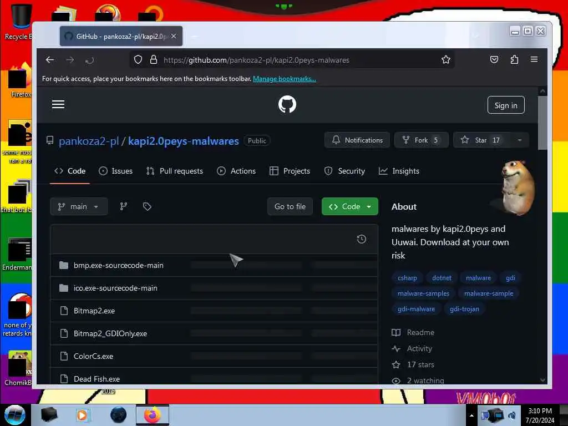The image size is (568, 426).
Task: Expand the green Code dropdown button
Action: click(349, 206)
